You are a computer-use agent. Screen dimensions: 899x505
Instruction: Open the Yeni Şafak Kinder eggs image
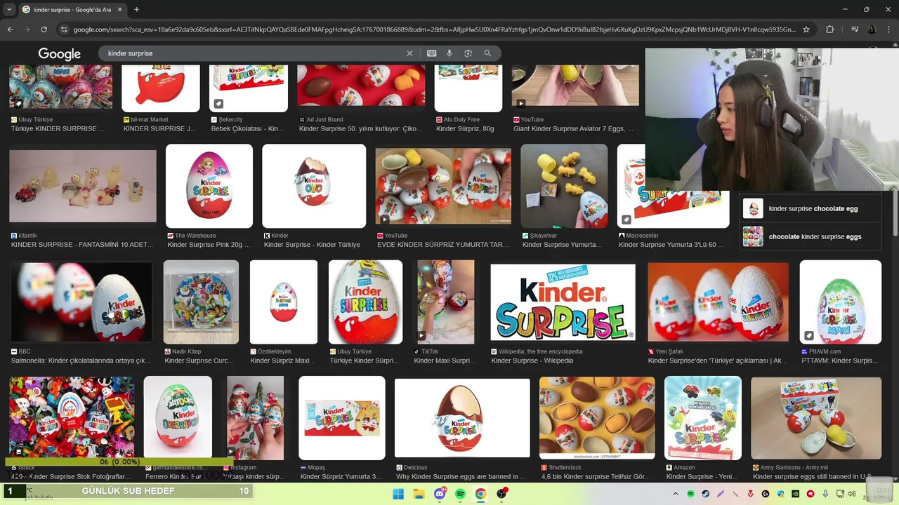(718, 302)
